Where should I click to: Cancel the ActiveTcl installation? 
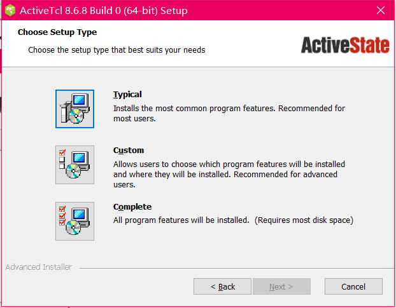click(353, 286)
